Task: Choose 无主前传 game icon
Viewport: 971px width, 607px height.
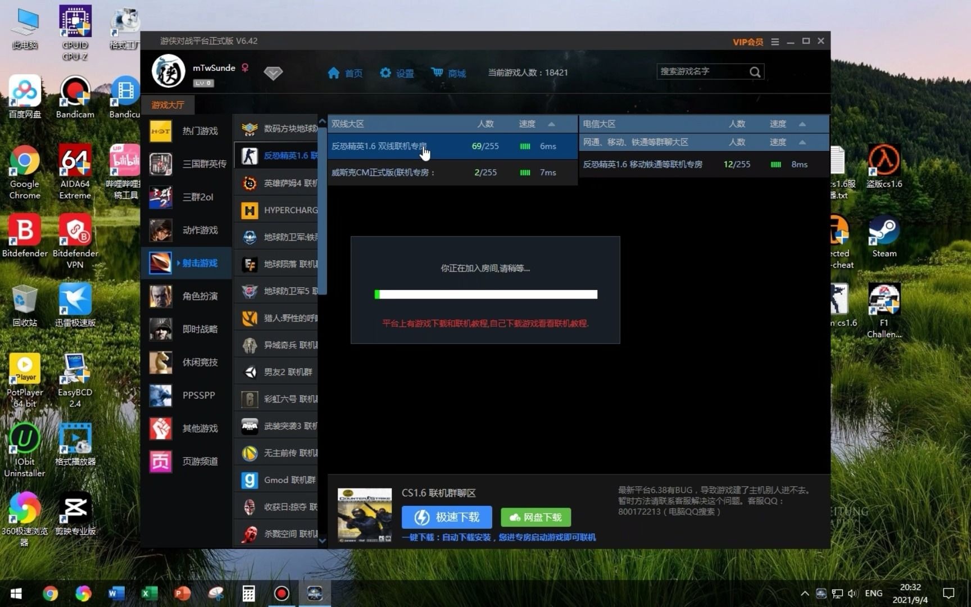Action: tap(249, 453)
